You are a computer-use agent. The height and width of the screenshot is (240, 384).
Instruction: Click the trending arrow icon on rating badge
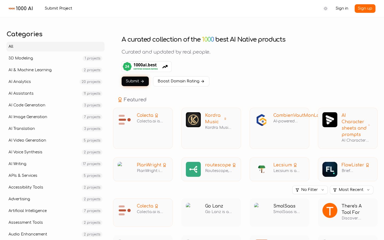(165, 67)
